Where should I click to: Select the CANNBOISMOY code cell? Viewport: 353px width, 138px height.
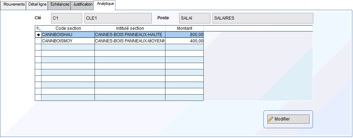(68, 41)
